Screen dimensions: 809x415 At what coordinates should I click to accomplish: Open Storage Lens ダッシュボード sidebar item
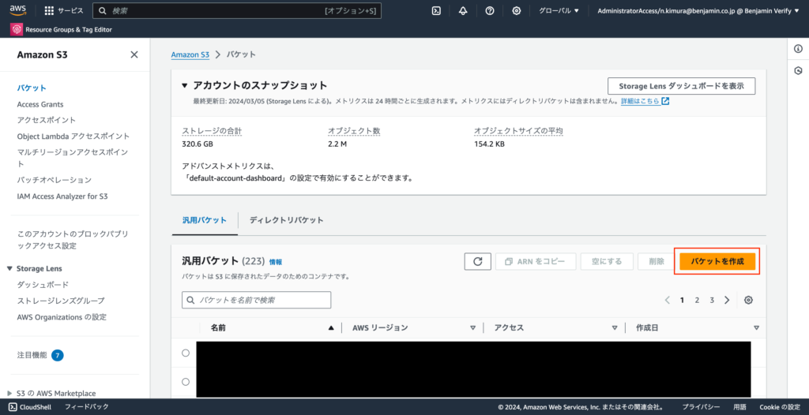click(43, 285)
